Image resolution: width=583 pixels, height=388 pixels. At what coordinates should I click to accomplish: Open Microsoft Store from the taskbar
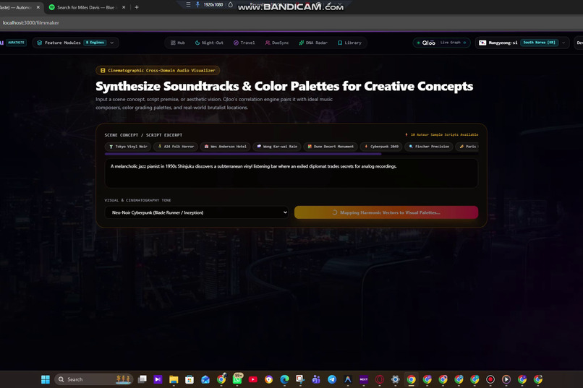click(x=190, y=379)
